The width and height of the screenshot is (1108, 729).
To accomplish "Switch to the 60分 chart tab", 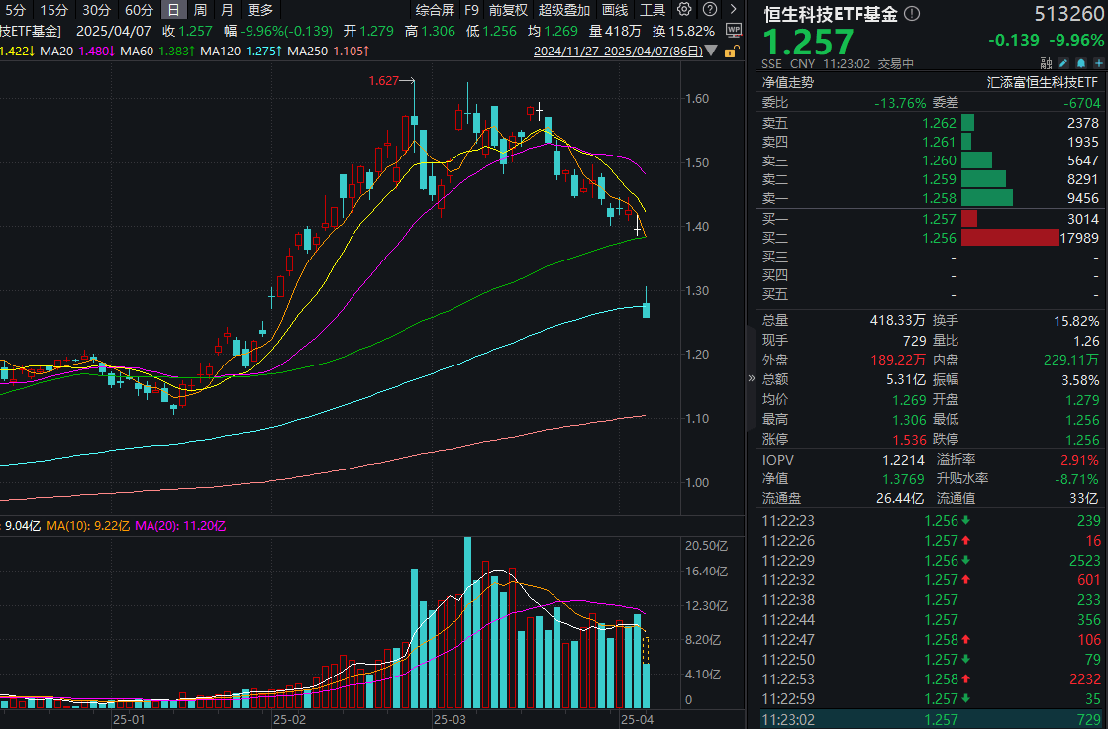I will 139,10.
